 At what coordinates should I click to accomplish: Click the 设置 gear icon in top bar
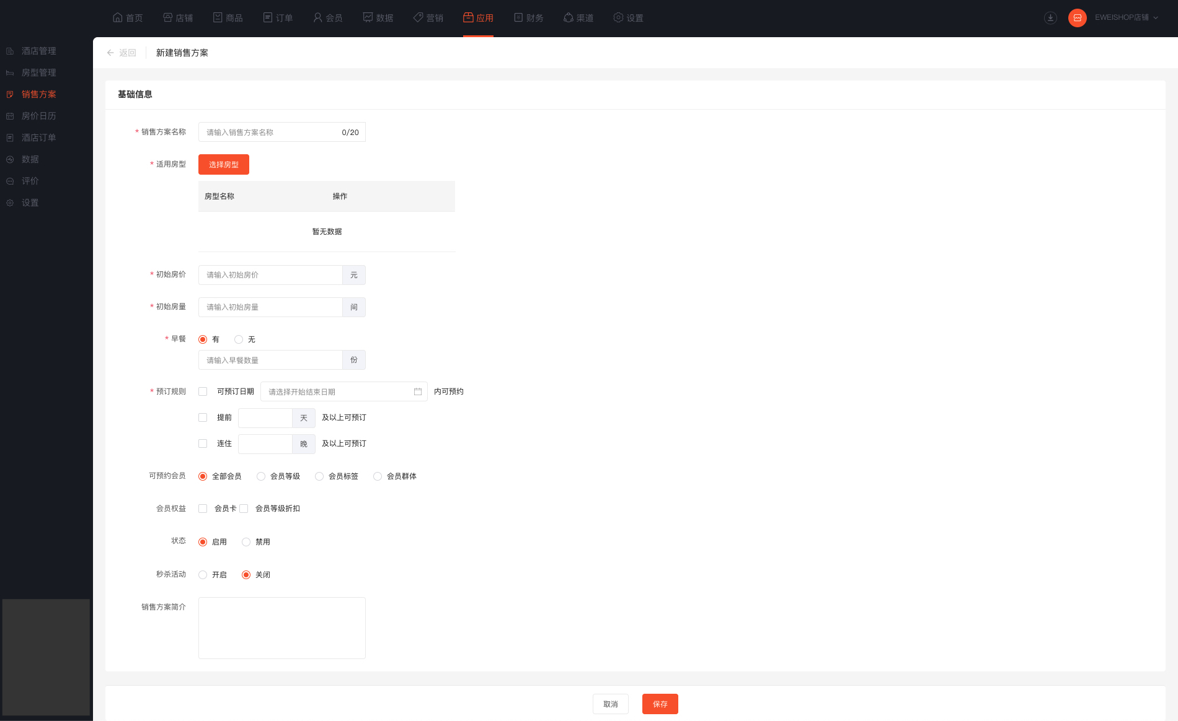[618, 17]
